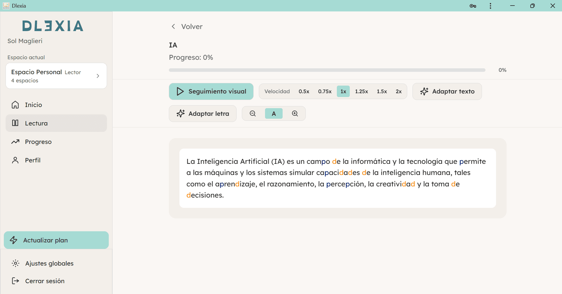Screen dimensions: 562x294
Task: Click the word 'decisiones.' in the text
Action: pos(205,195)
